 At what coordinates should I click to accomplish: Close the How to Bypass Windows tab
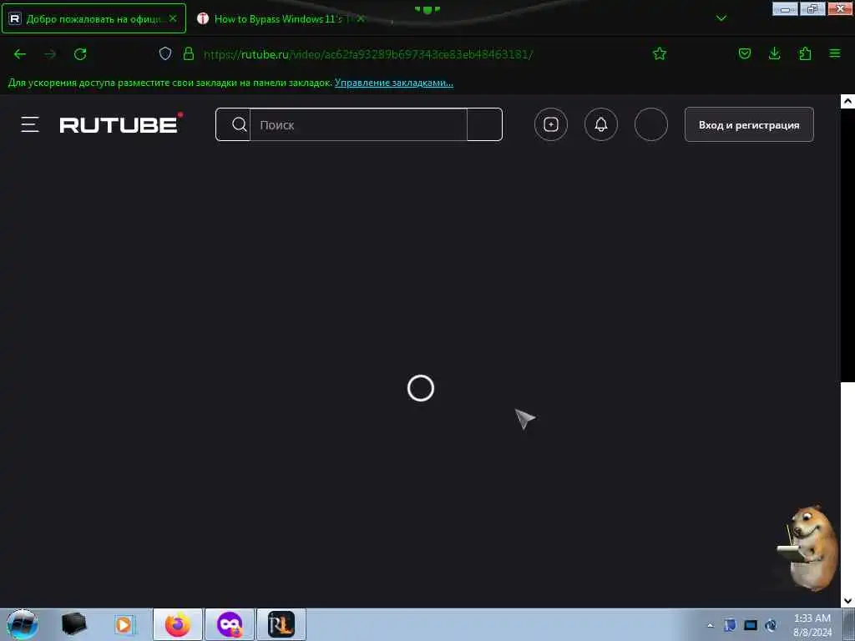pos(361,19)
